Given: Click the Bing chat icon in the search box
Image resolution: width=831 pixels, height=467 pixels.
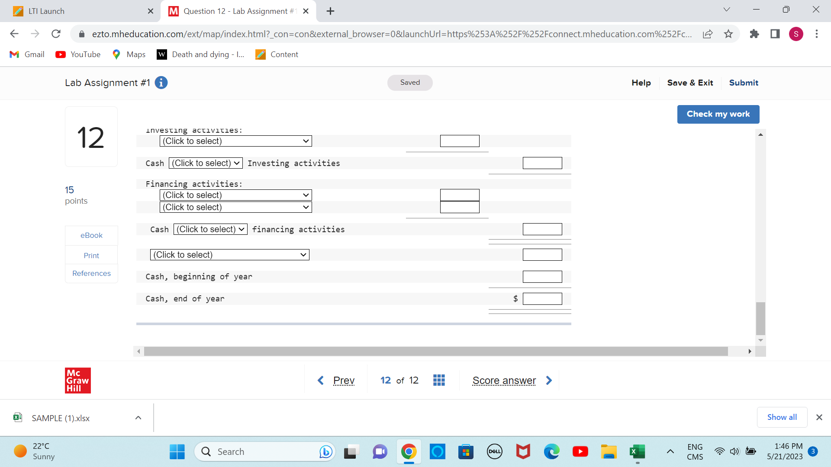Looking at the screenshot, I should 325,451.
